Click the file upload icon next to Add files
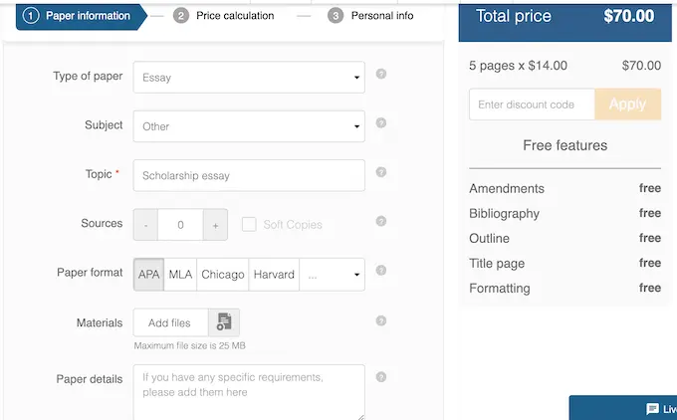 [224, 321]
